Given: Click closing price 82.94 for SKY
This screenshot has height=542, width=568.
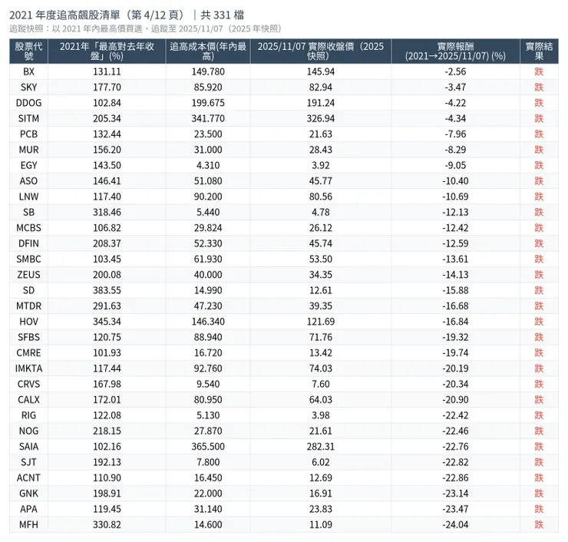Looking at the screenshot, I should pyautogui.click(x=321, y=88).
